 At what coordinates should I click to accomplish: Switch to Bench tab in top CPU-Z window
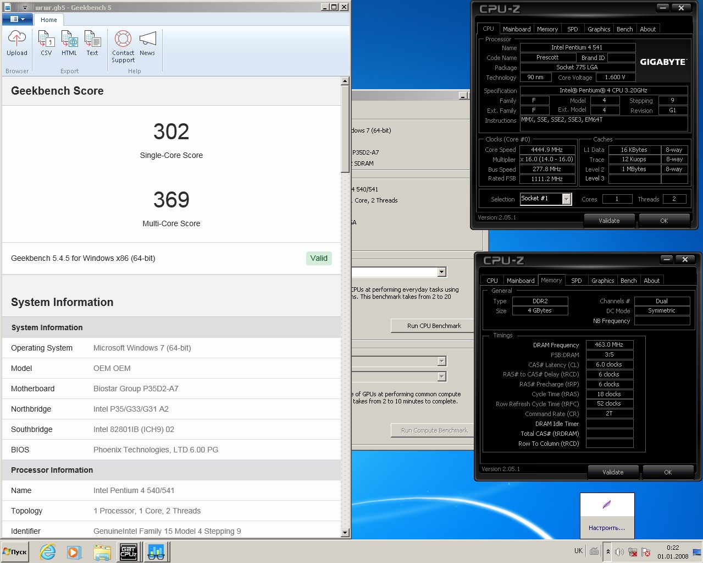click(625, 29)
